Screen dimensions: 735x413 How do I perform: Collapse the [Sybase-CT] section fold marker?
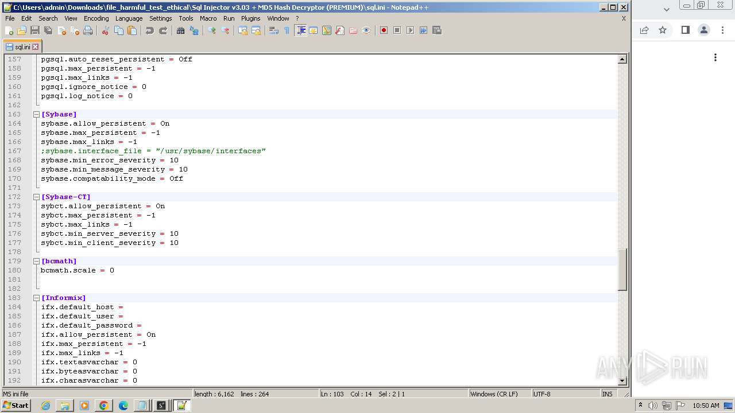(x=36, y=197)
